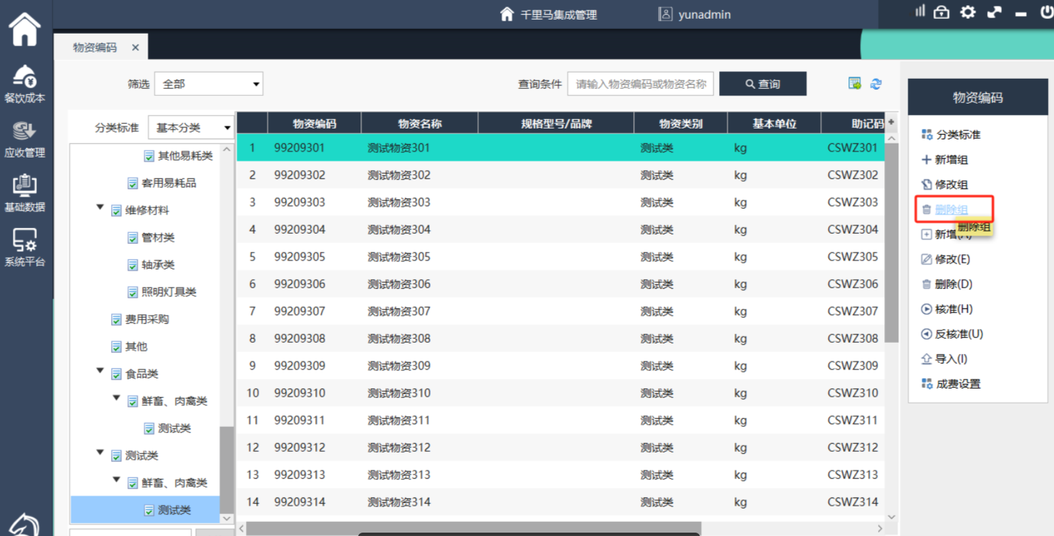The height and width of the screenshot is (536, 1054).
Task: Click the 查询 search button
Action: tap(762, 84)
